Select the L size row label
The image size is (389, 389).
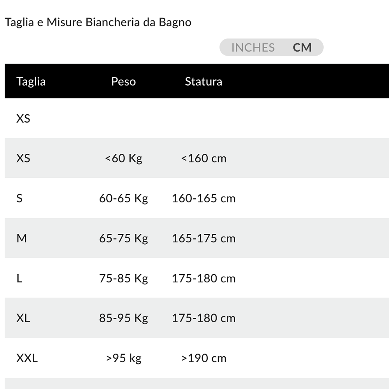pyautogui.click(x=19, y=279)
